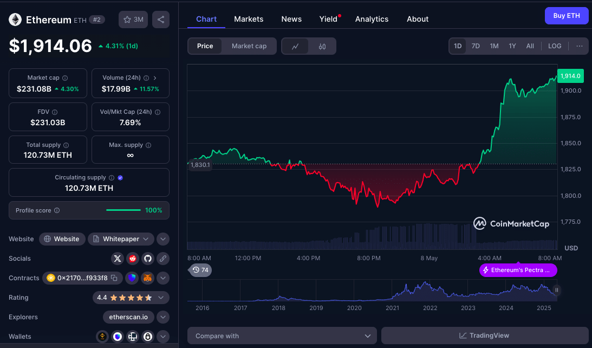Click the pause handle on the history range bar

click(556, 290)
